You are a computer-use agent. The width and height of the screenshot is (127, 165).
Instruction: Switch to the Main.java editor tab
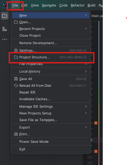[97, 16]
